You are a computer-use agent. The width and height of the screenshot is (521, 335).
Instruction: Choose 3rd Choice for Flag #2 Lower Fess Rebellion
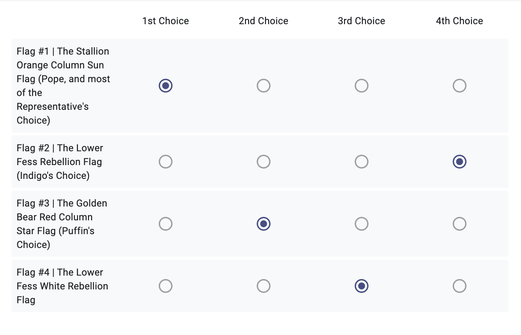pyautogui.click(x=362, y=162)
